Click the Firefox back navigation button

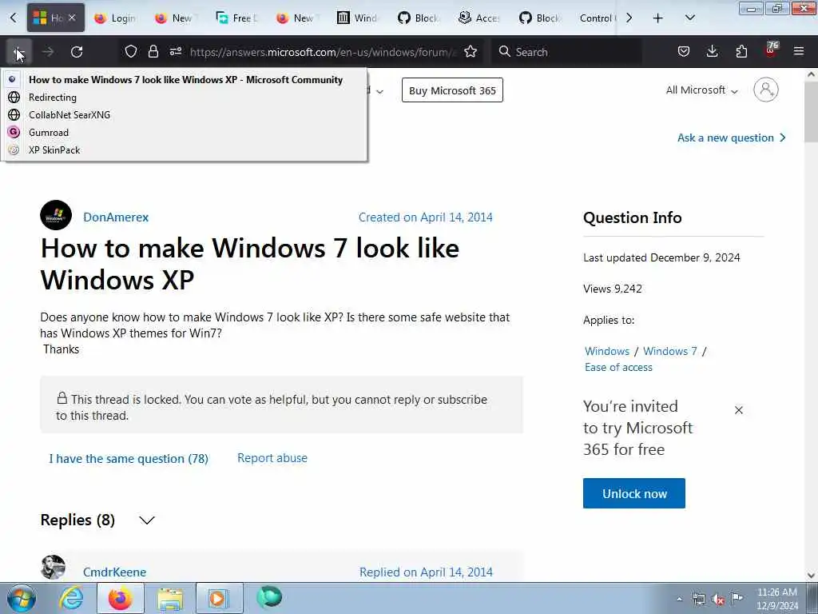pos(19,52)
